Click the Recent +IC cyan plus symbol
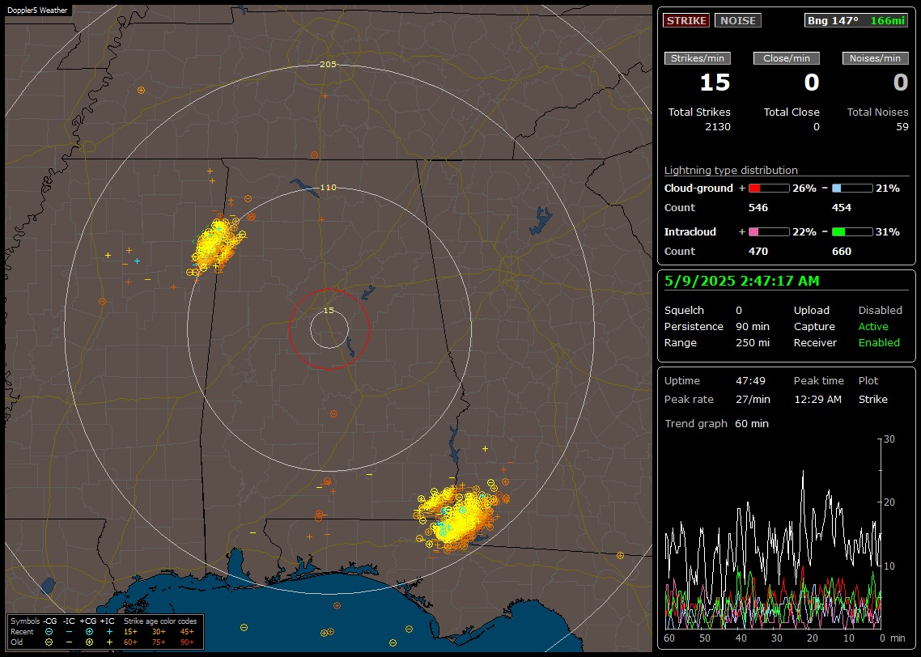921x657 pixels. pyautogui.click(x=109, y=632)
